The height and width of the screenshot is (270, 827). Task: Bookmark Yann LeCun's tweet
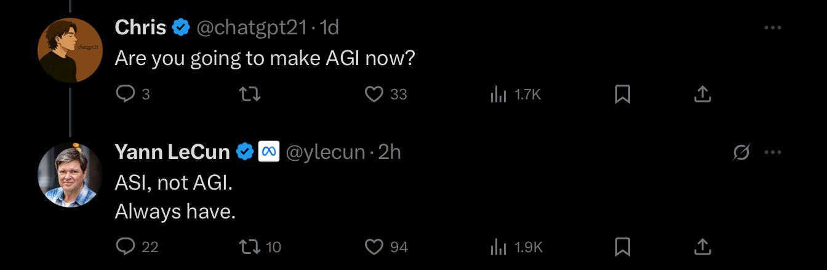pos(623,247)
